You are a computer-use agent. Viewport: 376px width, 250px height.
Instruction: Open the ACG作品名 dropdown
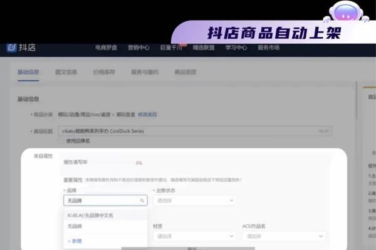click(284, 236)
